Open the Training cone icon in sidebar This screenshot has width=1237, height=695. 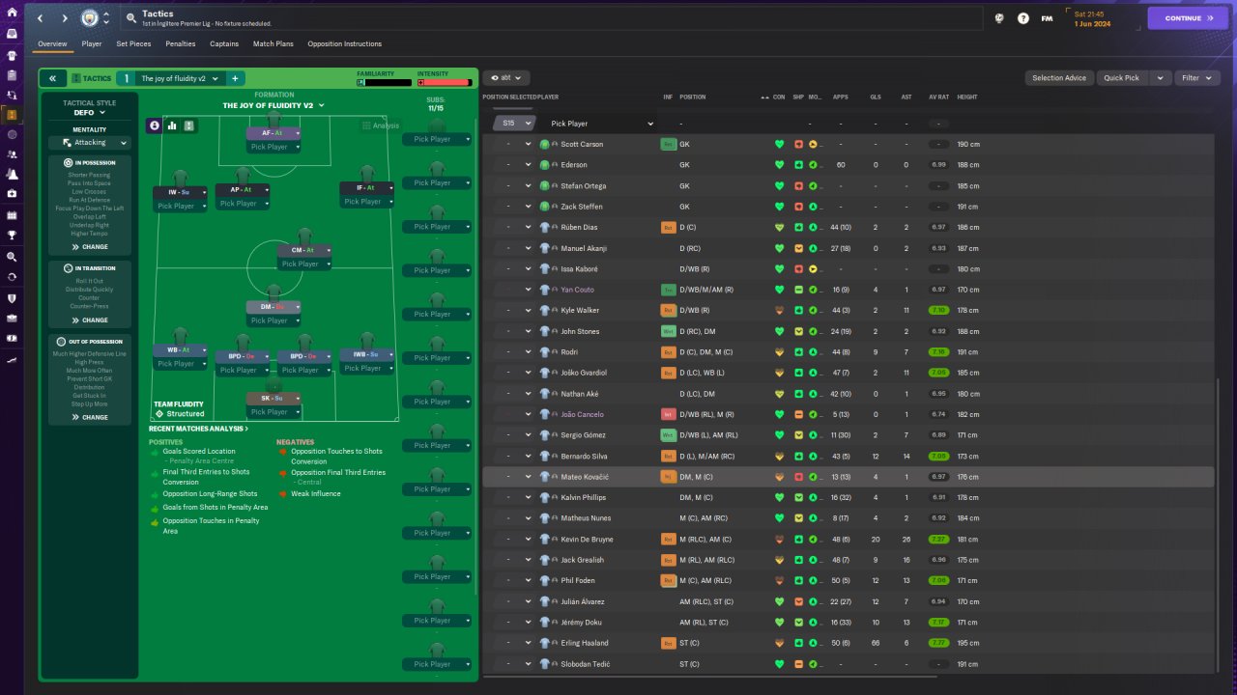(12, 175)
